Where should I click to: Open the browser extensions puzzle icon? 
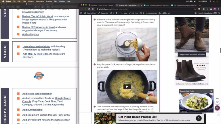tap(211, 9)
